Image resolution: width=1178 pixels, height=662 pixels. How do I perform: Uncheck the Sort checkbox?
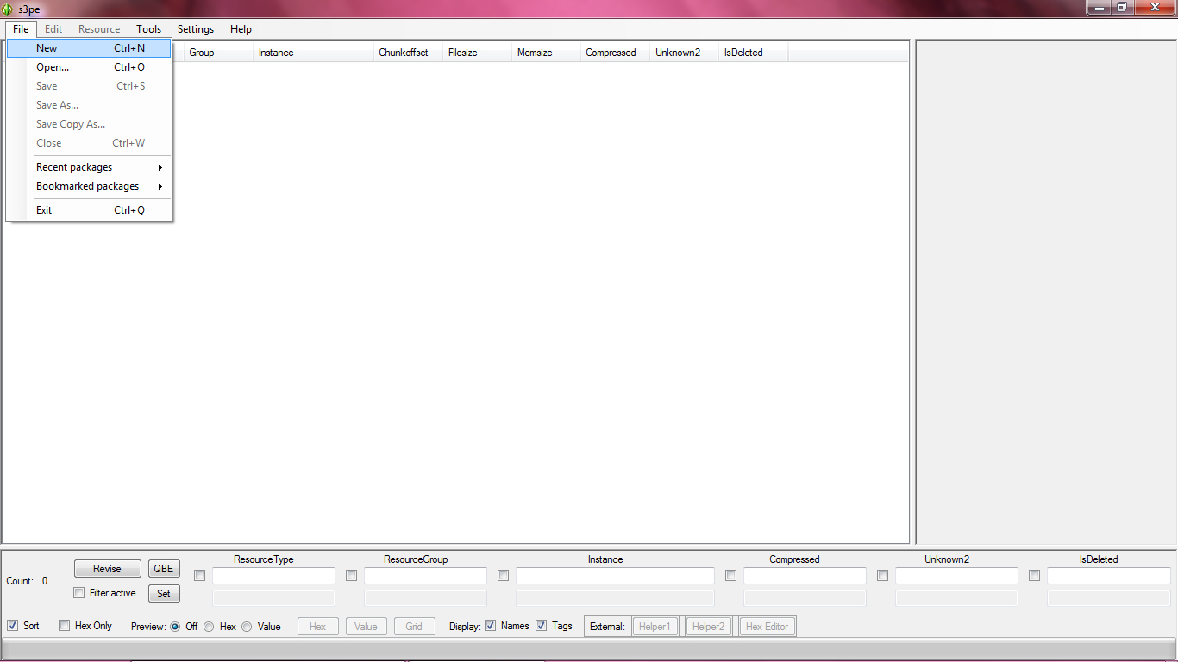pos(12,625)
